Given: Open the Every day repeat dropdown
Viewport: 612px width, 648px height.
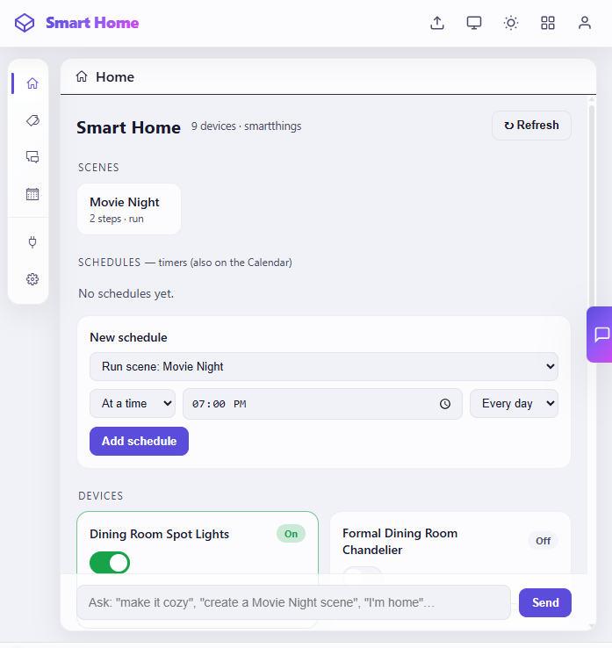Looking at the screenshot, I should [x=514, y=403].
